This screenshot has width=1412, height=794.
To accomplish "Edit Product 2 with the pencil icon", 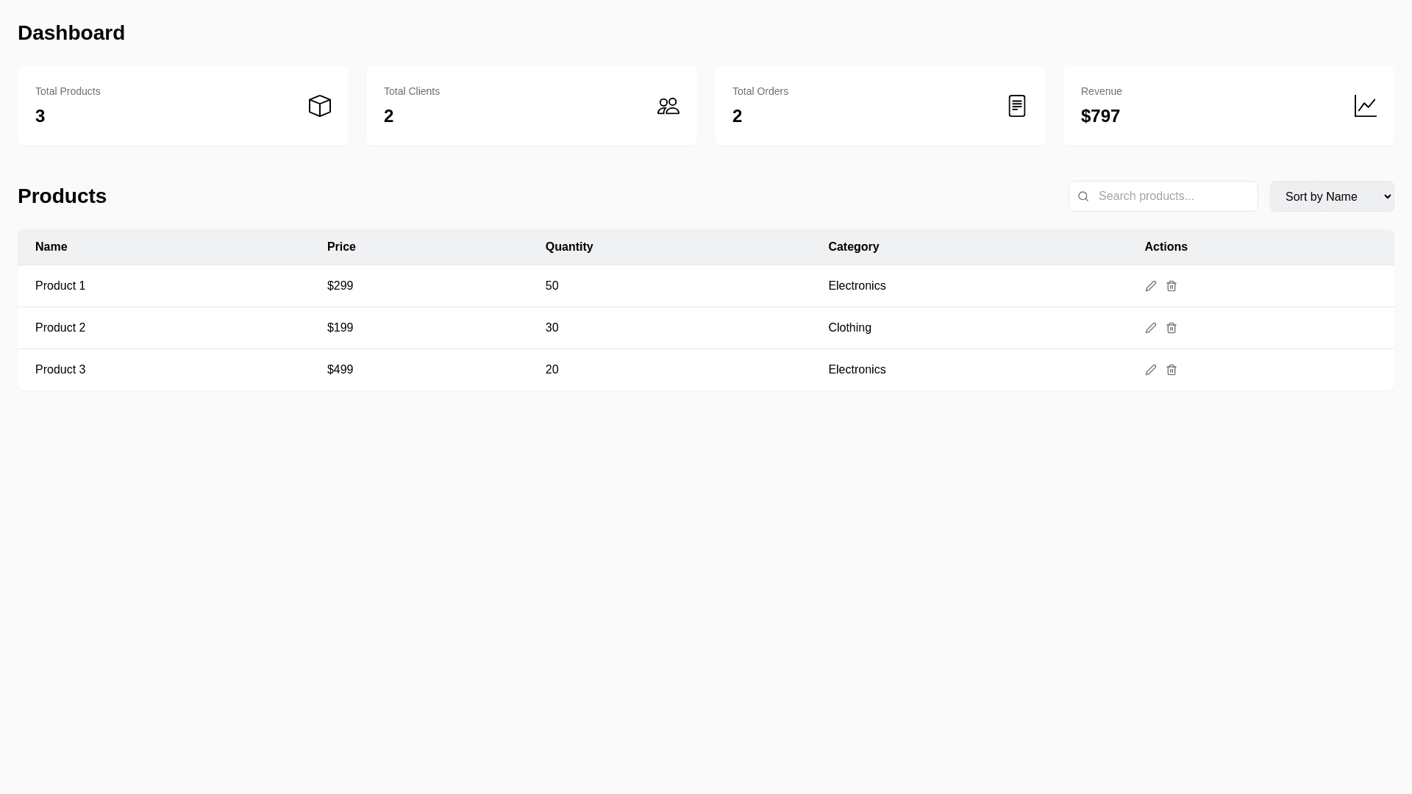I will coord(1151,328).
